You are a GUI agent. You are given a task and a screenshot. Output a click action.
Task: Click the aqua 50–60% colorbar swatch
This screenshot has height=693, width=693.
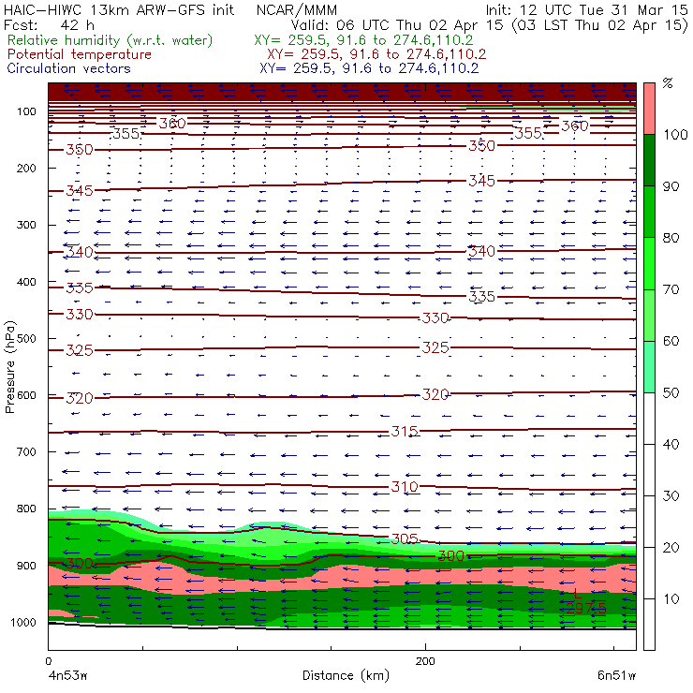click(x=649, y=367)
